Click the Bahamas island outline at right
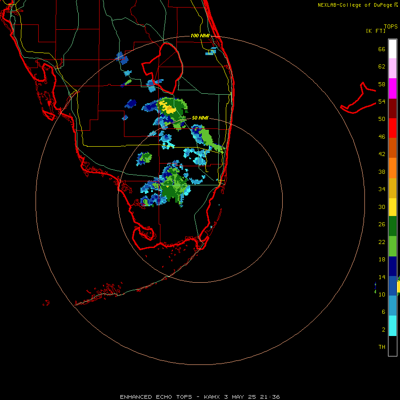 coord(358,98)
